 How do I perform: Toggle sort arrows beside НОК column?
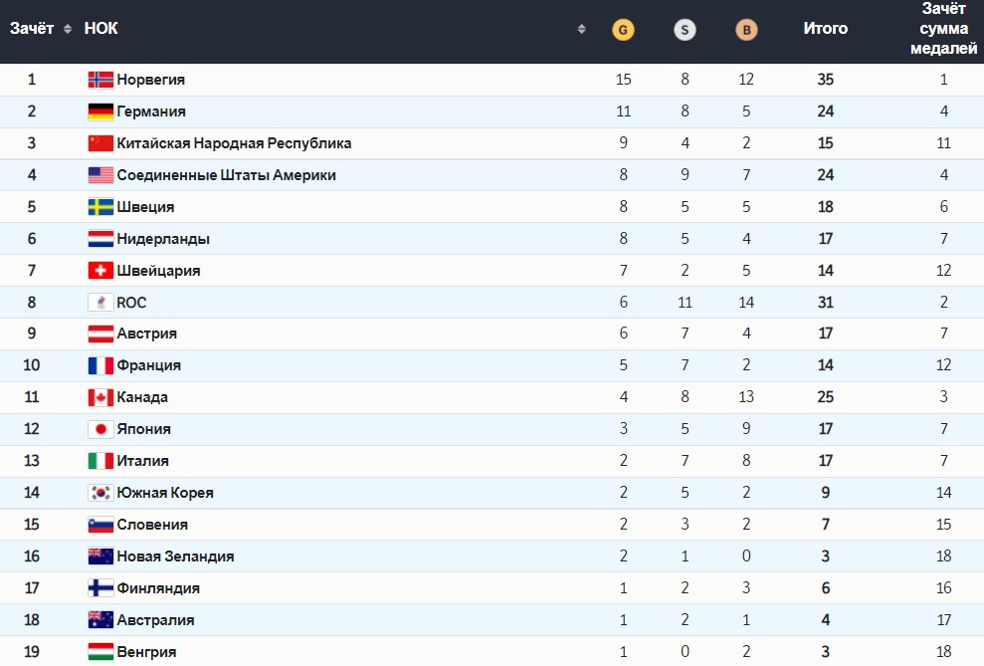pyautogui.click(x=581, y=30)
